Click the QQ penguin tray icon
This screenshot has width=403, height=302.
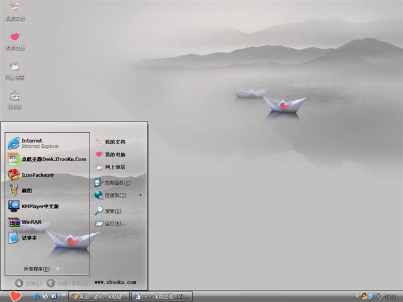(x=364, y=296)
